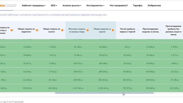Image resolution: width=183 pixels, height=103 pixels.
Task: Click the table's horizontal scrollbar
Action: click(104, 93)
